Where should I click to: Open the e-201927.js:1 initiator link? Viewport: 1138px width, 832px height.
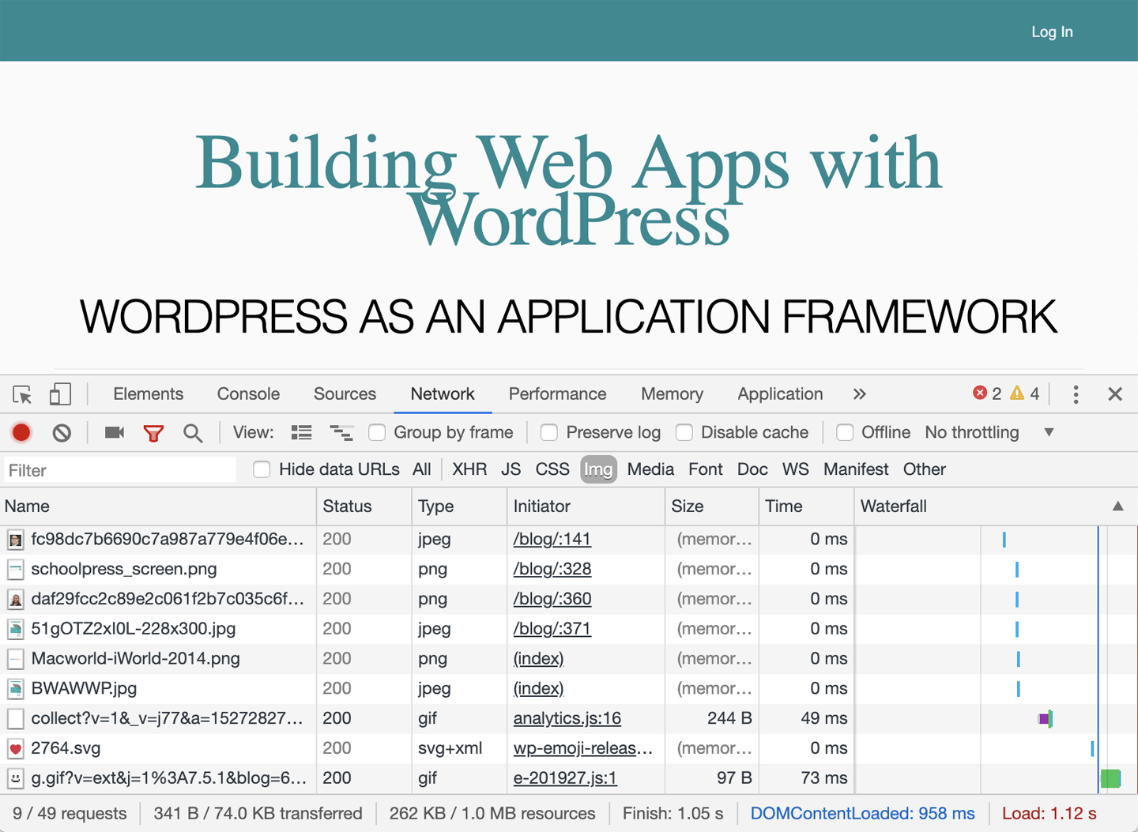click(565, 778)
